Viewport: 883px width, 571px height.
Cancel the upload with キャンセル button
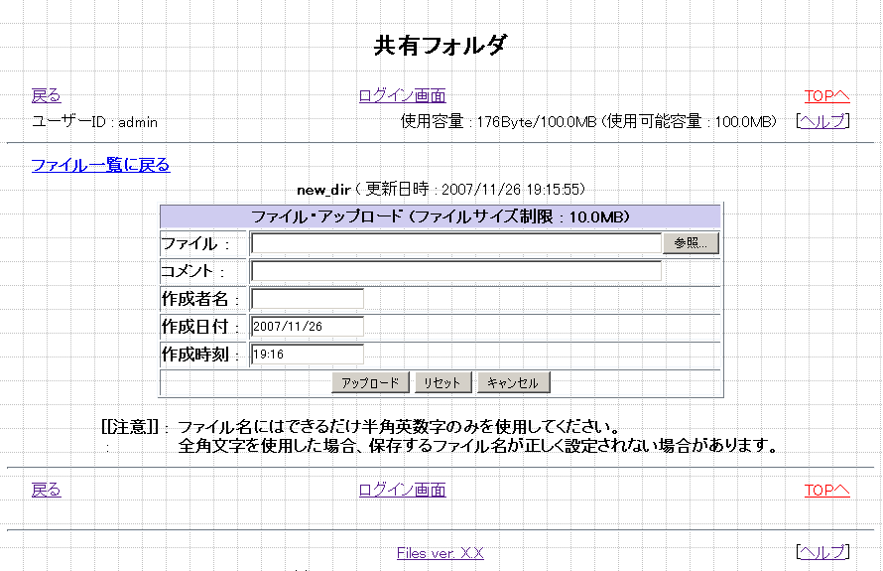pos(513,382)
